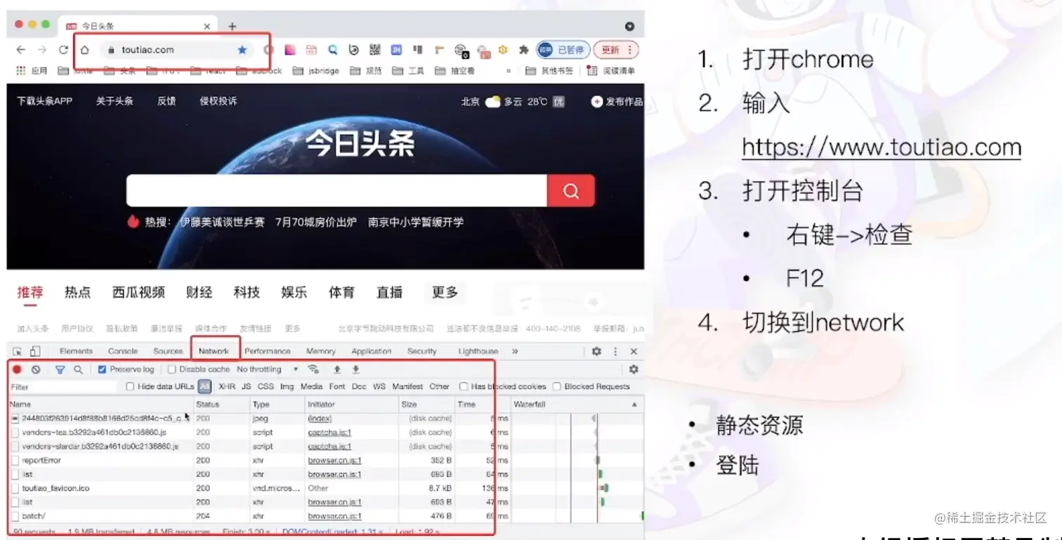Click the inspect element picker icon
1062x540 pixels.
point(18,351)
